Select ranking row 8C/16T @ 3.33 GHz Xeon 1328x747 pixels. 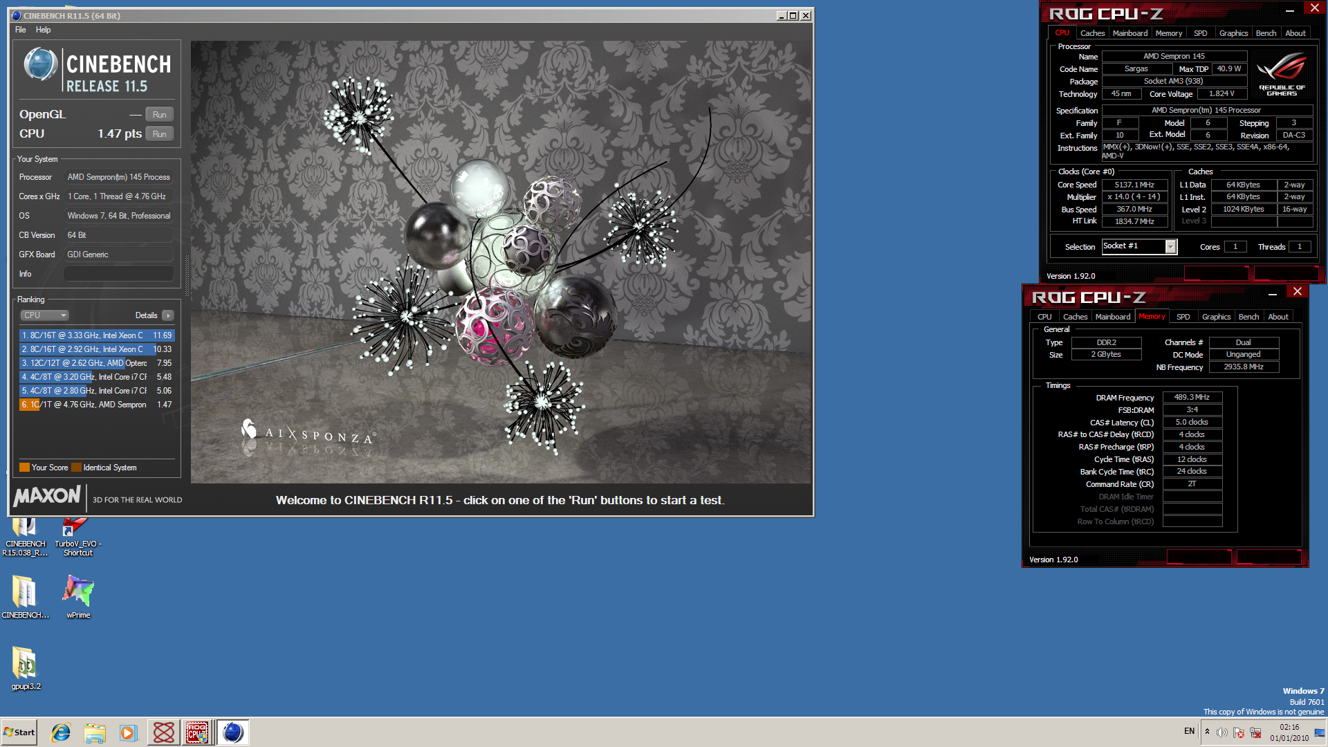point(97,335)
